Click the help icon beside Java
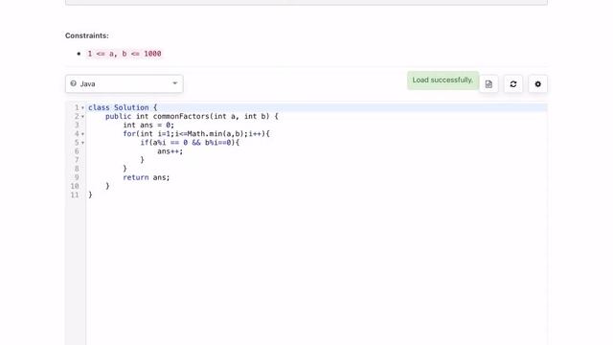Screen dimensions: 613x345 pos(73,83)
